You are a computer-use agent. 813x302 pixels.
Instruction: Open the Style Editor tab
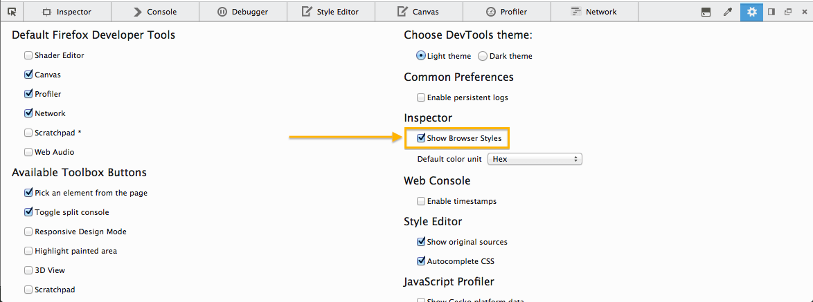coord(332,12)
